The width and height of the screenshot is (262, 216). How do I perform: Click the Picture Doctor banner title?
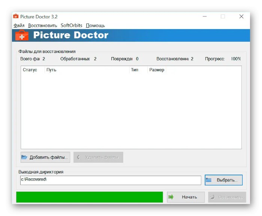click(x=71, y=35)
